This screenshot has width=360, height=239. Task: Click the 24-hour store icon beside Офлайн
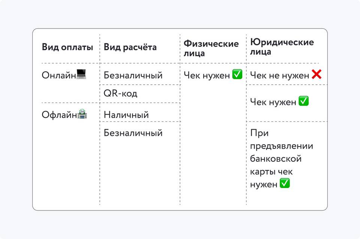point(82,114)
